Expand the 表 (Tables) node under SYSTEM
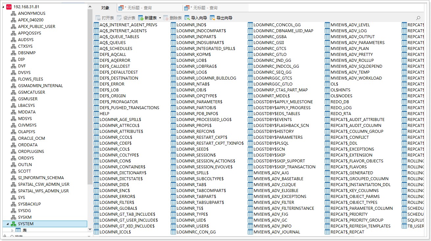 [13, 230]
